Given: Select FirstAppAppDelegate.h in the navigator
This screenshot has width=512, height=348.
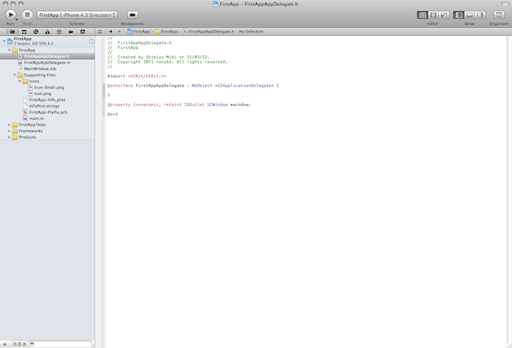Looking at the screenshot, I should pyautogui.click(x=48, y=56).
